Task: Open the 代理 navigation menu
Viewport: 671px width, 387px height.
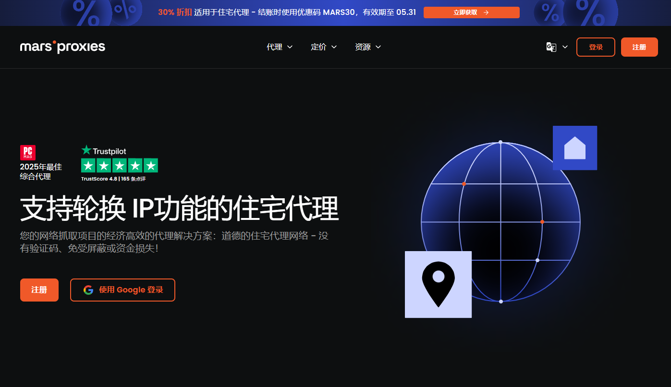Action: point(280,47)
